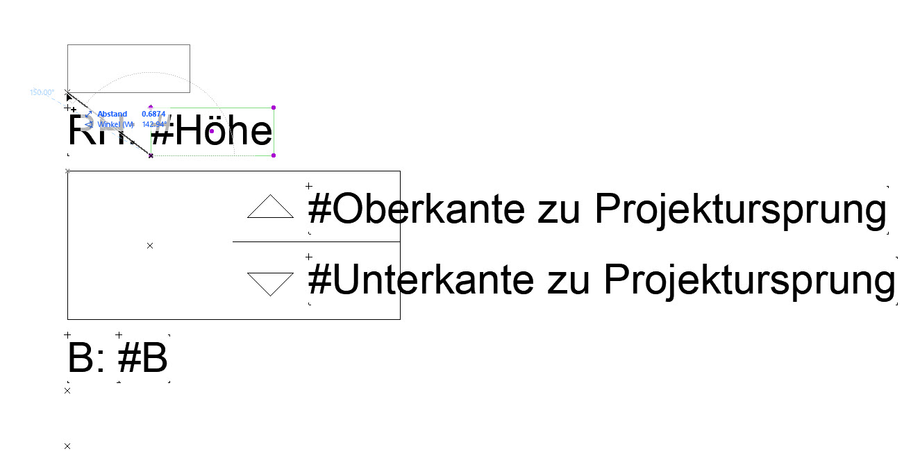
Task: Select the #Höhe label text
Action: tap(212, 130)
